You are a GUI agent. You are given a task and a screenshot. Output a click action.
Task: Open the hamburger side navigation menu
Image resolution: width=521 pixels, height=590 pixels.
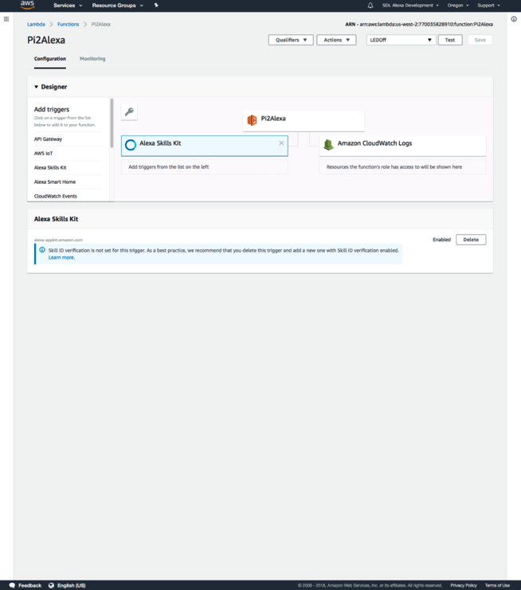coord(6,19)
